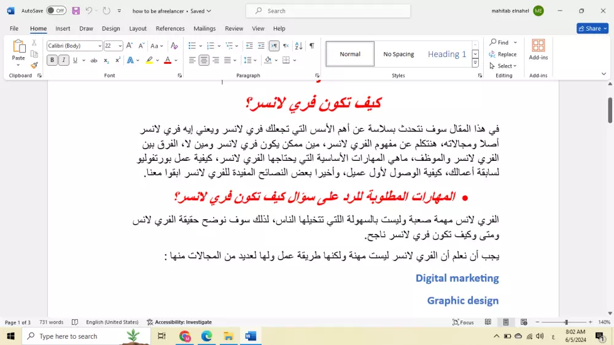Open the font name dropdown
This screenshot has width=614, height=345.
(100, 46)
